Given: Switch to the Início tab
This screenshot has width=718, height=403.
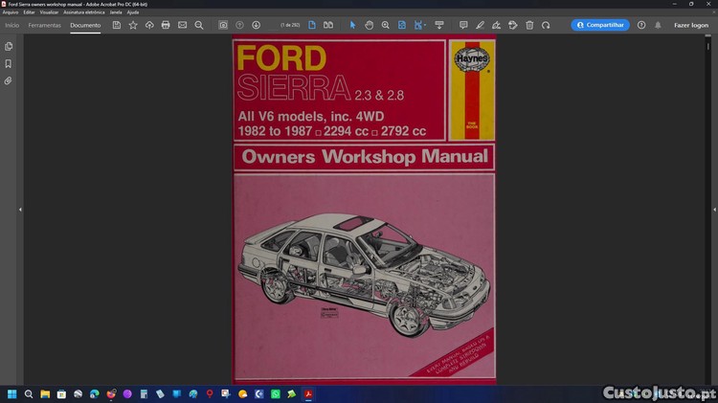Looking at the screenshot, I should tap(11, 25).
